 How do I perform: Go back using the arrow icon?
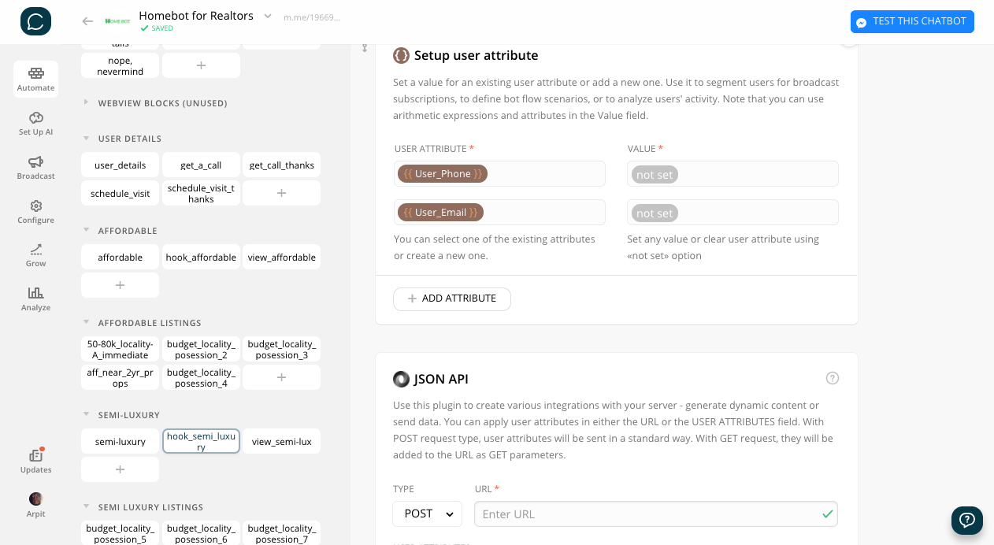coord(87,21)
